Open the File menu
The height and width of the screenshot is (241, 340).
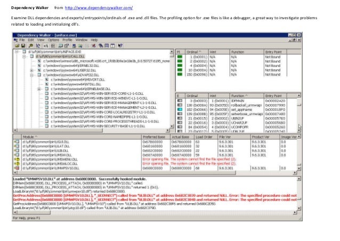(22, 40)
